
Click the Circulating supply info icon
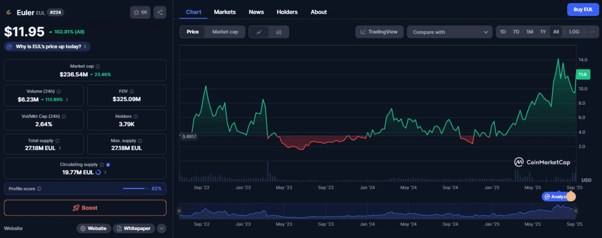click(102, 165)
